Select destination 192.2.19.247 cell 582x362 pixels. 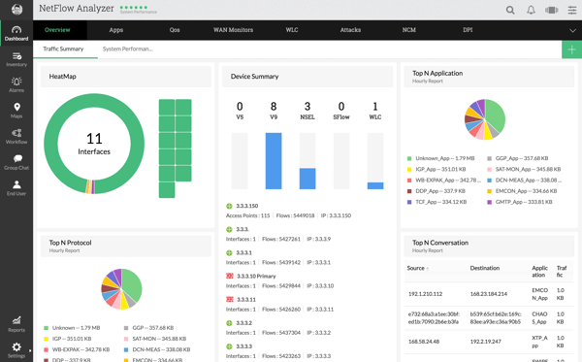[x=486, y=342]
